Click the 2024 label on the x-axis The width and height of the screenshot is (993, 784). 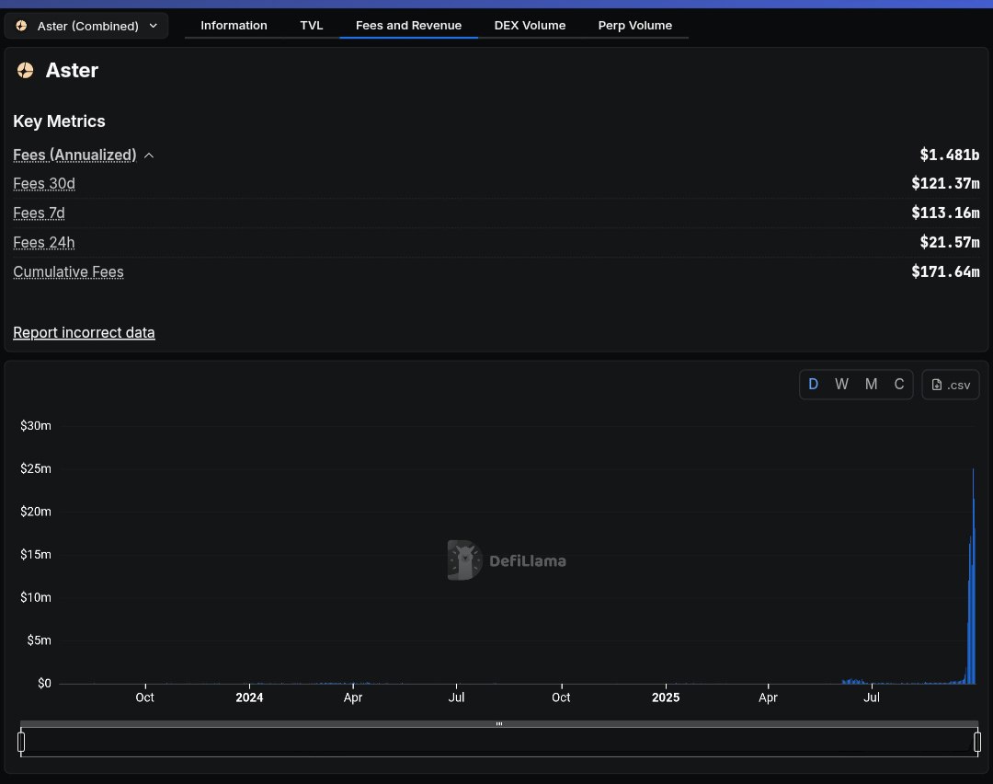[x=249, y=698]
